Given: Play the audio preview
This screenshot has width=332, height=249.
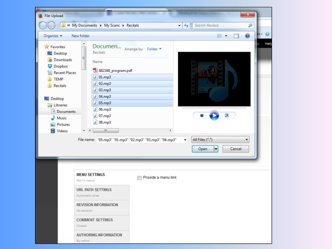Looking at the screenshot, I should 214,115.
